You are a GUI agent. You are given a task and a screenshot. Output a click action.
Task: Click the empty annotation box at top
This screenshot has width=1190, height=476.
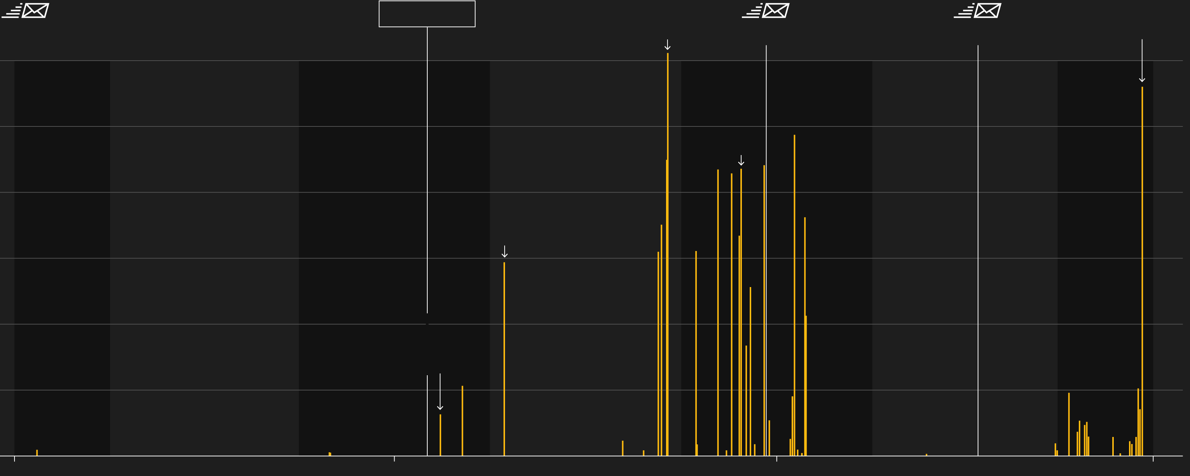tap(427, 14)
